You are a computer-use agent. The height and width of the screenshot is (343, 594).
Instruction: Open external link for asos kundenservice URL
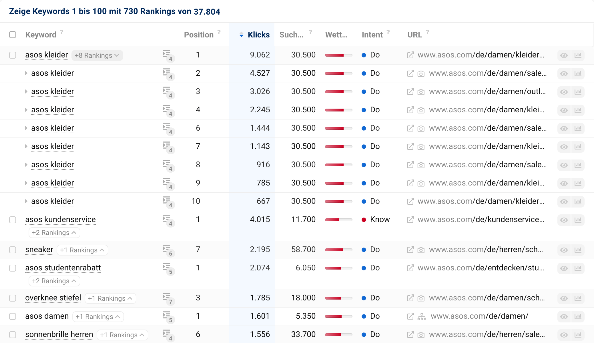pos(410,220)
